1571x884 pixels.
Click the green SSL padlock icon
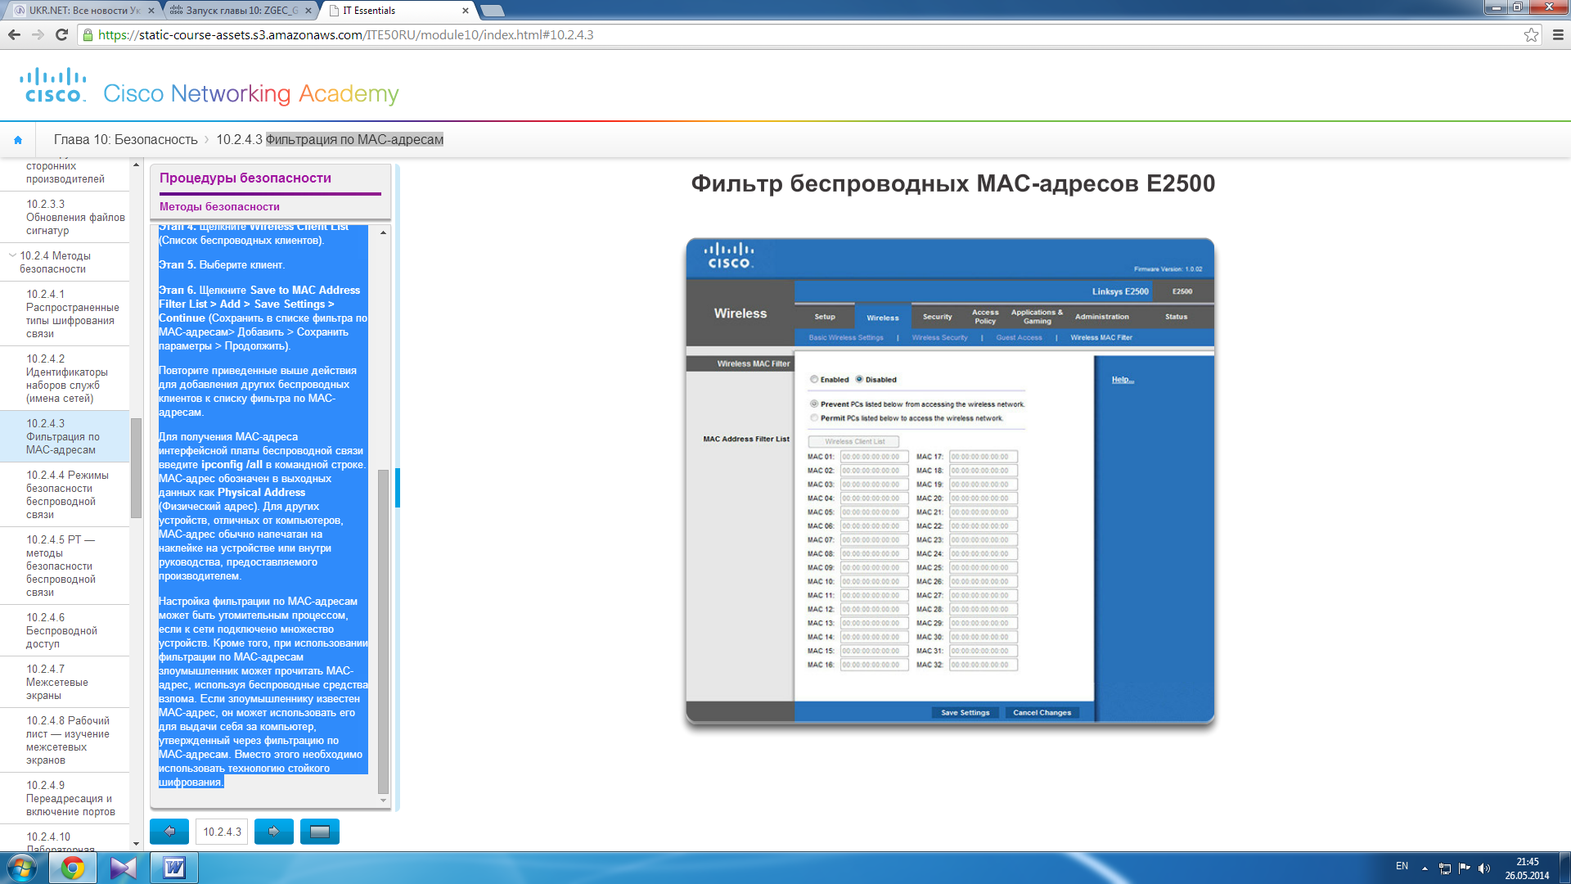coord(88,34)
